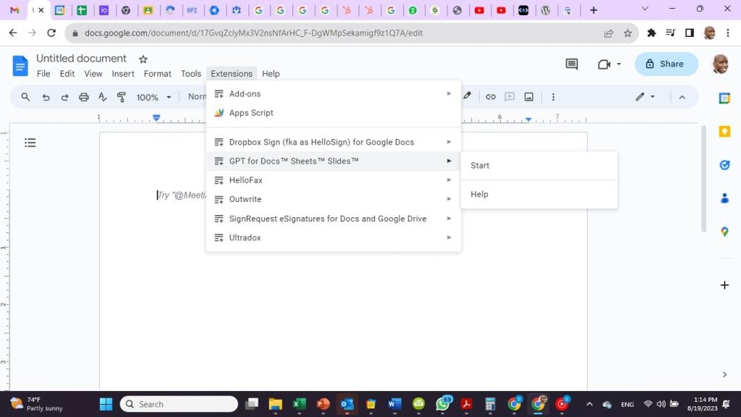
Task: Show document outline icon
Action: tap(30, 143)
